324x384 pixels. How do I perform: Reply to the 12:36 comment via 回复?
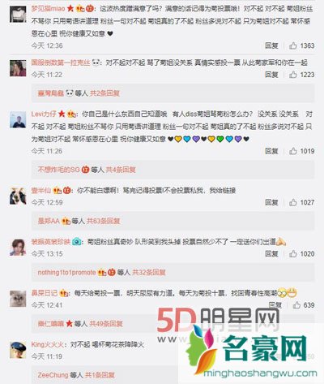(x=271, y=45)
